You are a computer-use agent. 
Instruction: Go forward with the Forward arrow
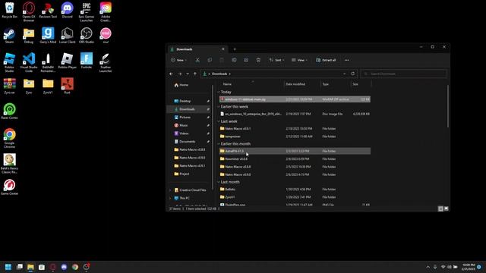(x=180, y=74)
